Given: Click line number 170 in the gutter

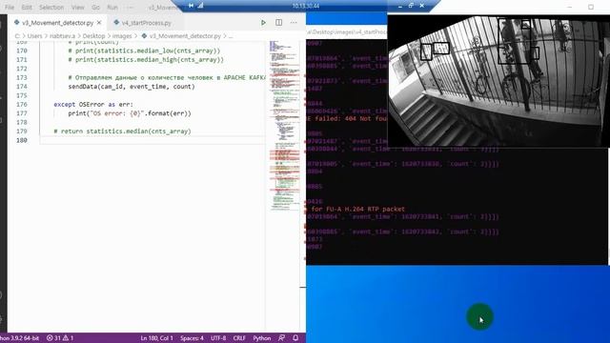Looking at the screenshot, I should click(x=22, y=50).
